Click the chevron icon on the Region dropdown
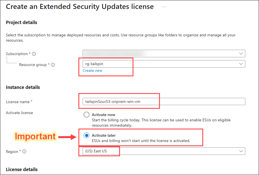The width and height of the screenshot is (259, 175). click(241, 151)
